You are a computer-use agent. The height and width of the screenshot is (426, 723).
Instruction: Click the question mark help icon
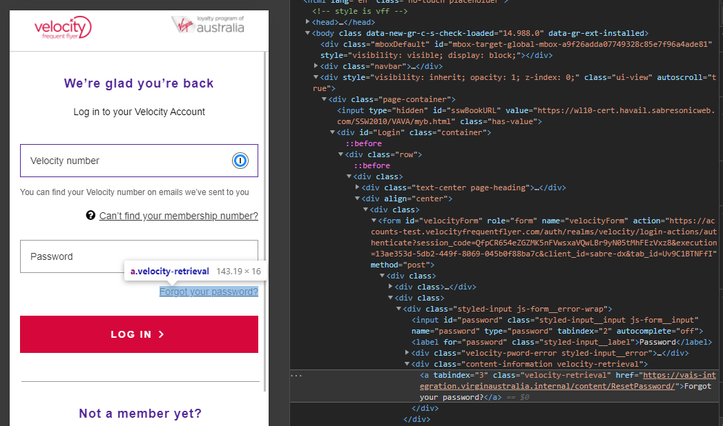(90, 215)
